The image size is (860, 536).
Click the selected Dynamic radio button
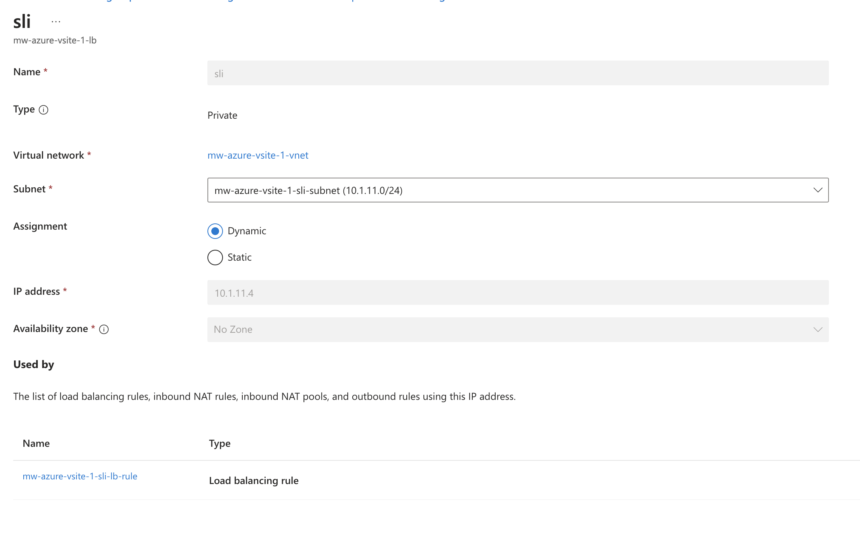point(215,231)
